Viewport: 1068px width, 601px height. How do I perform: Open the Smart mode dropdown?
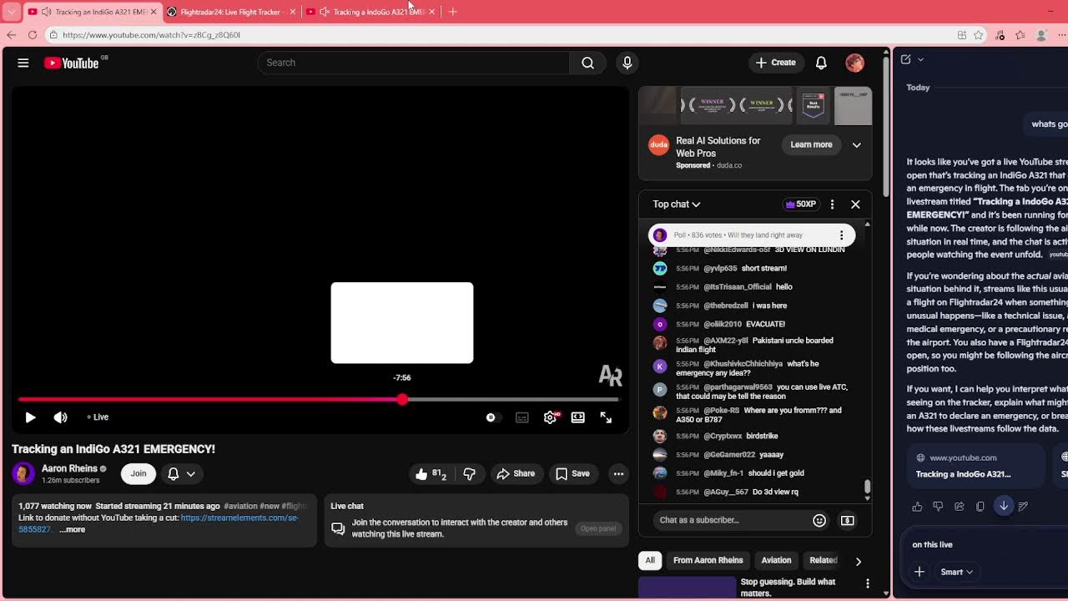point(956,573)
